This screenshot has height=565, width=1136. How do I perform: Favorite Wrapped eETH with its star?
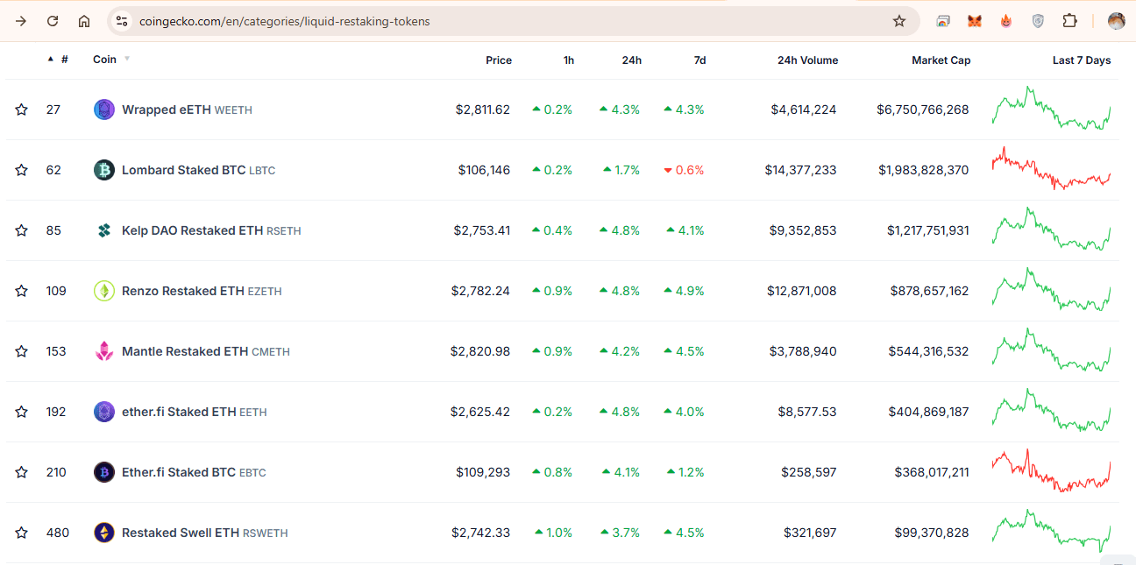(x=21, y=109)
